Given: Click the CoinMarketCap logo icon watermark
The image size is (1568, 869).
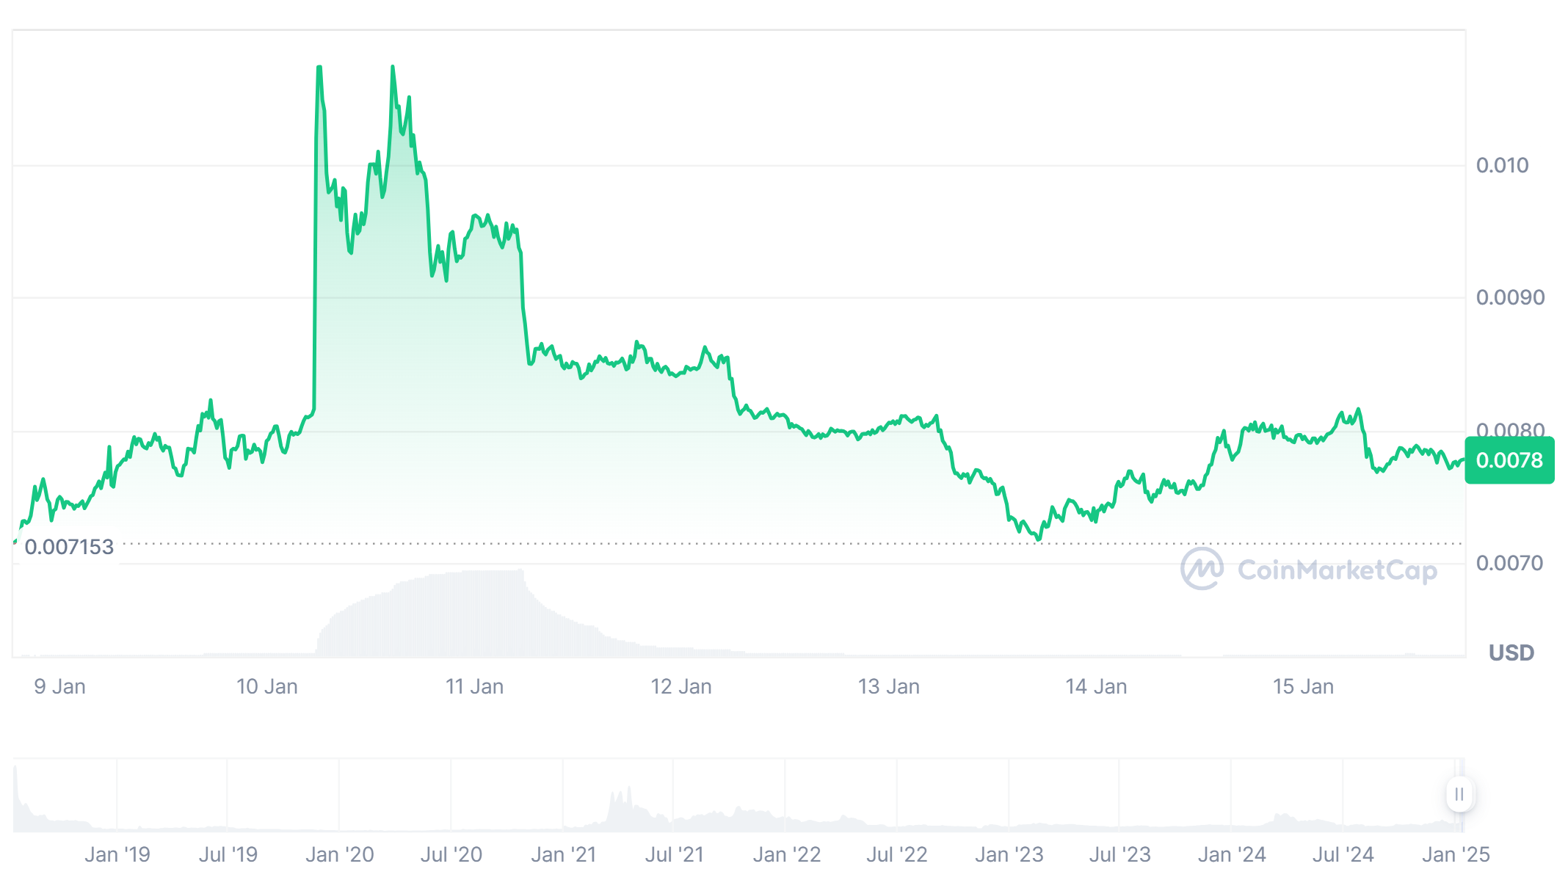Looking at the screenshot, I should [1202, 569].
